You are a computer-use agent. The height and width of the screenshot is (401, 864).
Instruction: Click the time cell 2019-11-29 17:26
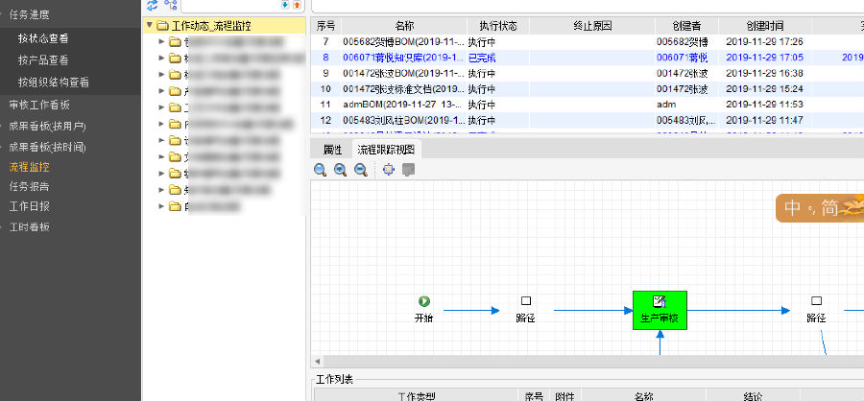(765, 42)
